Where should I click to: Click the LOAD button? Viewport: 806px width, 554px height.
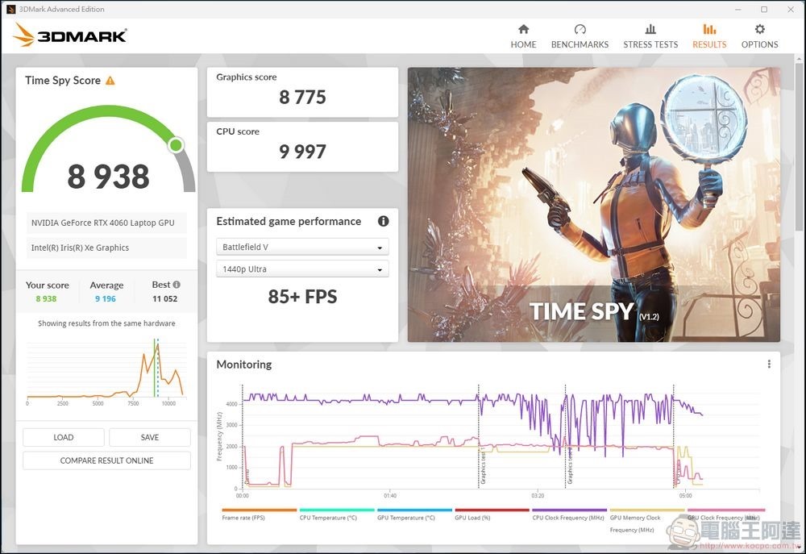(x=63, y=437)
